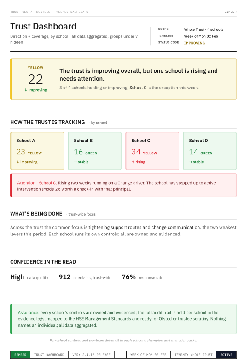The width and height of the screenshot is (245, 364).
Task: Click the VER: 2.4.12-RELEASE footer item
Action: pyautogui.click(x=91, y=355)
